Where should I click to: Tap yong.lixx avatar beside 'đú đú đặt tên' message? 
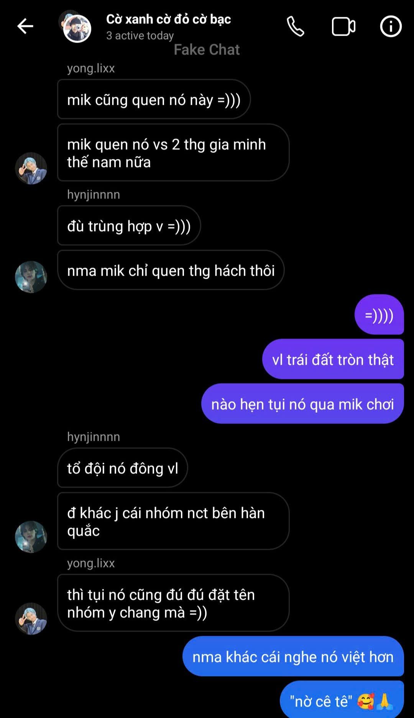[x=31, y=619]
